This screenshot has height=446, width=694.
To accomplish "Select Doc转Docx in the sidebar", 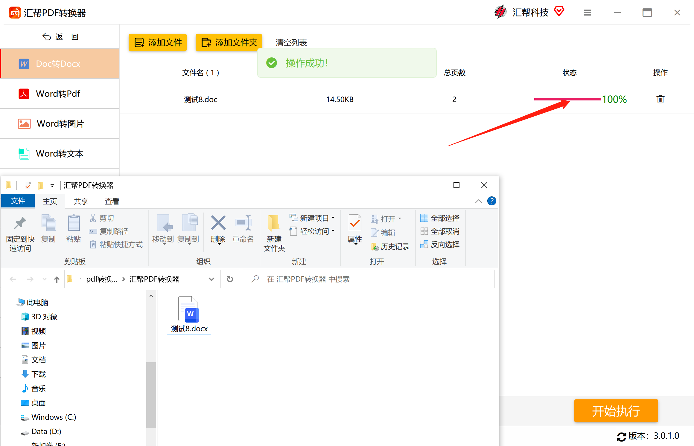I will pos(60,64).
